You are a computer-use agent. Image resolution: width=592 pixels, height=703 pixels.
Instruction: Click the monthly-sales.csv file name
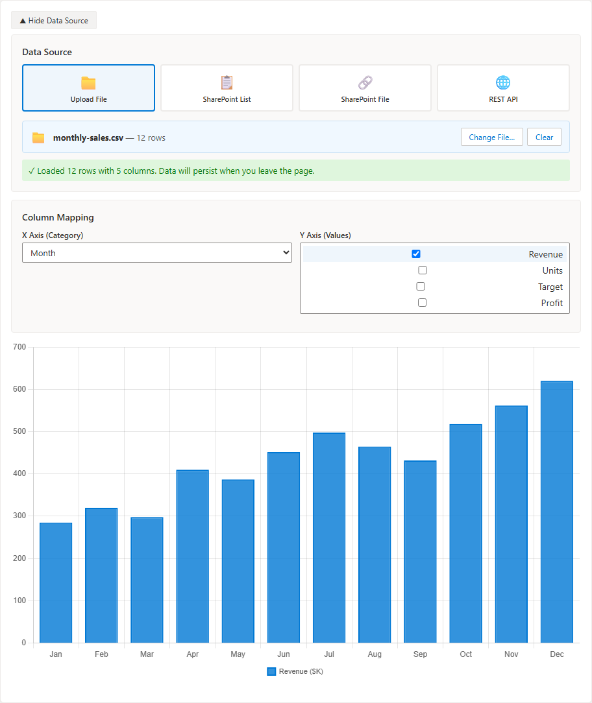point(88,137)
